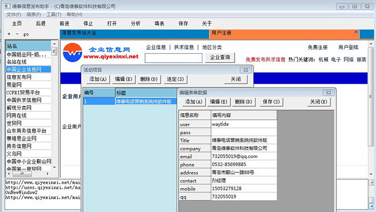Click 关闭(X) in 编辑表单数据 dialog
Screen dimensions: 376x212
pyautogui.click(x=319, y=102)
